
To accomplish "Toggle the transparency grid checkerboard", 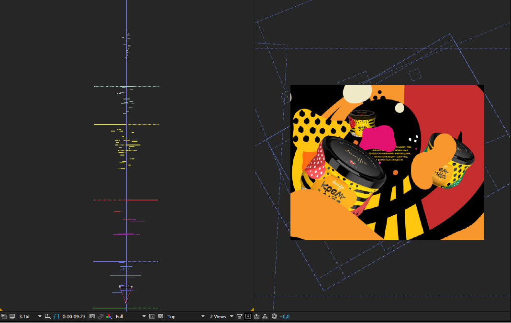I will tap(160, 316).
